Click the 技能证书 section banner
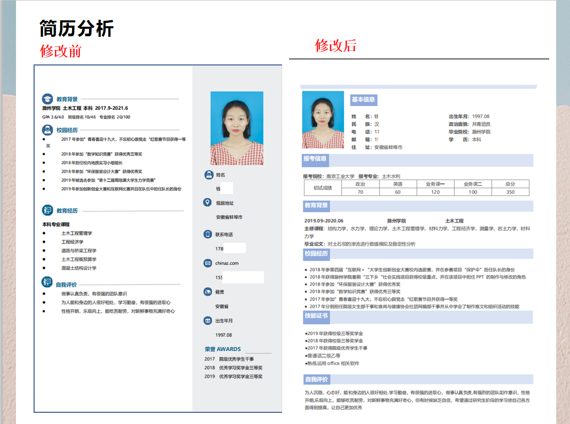570x424 pixels. pos(418,317)
